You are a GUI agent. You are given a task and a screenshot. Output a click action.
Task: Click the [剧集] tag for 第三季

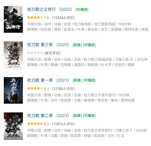77,45
